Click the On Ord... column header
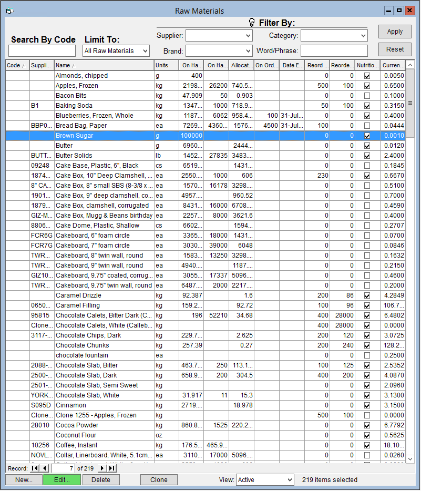The width and height of the screenshot is (421, 491). click(x=266, y=65)
